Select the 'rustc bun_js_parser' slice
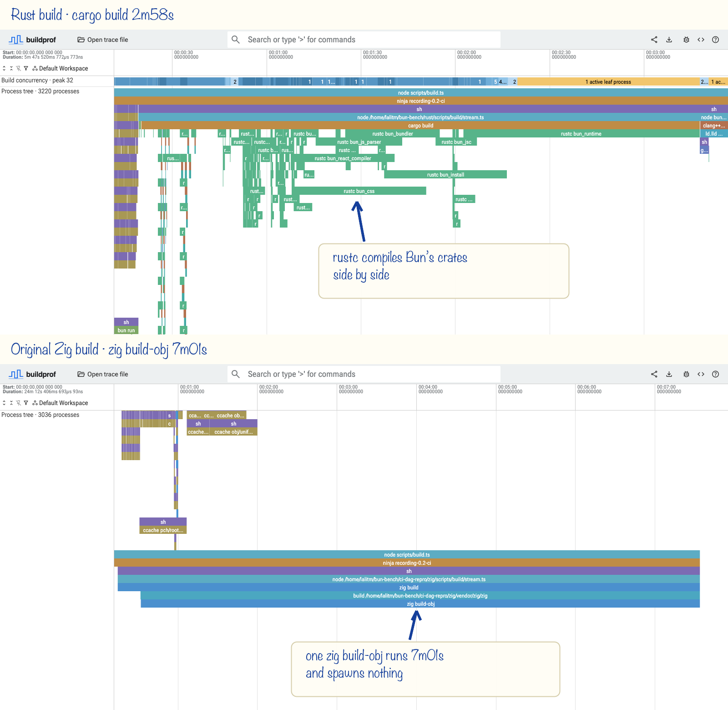 click(359, 142)
